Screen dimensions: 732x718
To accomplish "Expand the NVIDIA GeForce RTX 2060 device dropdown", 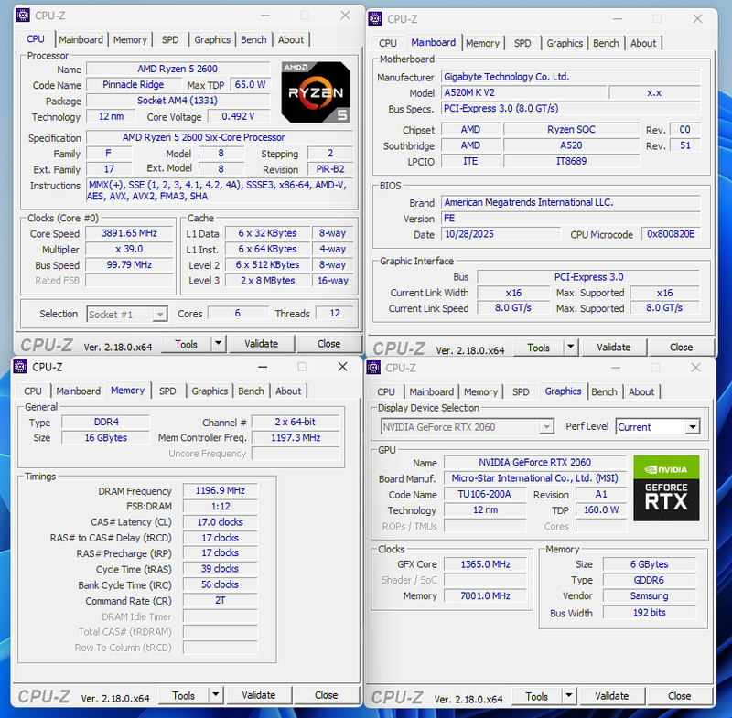I will [x=546, y=426].
